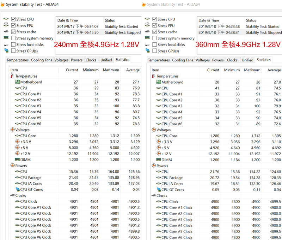Click AIDA64 flame icon in left window title

pyautogui.click(x=2, y=4)
